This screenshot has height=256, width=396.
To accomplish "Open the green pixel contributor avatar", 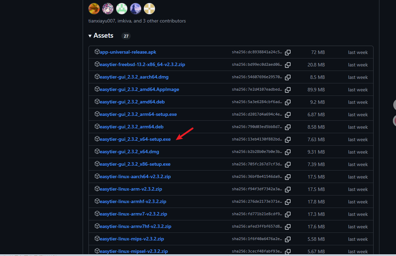I will tap(122, 9).
